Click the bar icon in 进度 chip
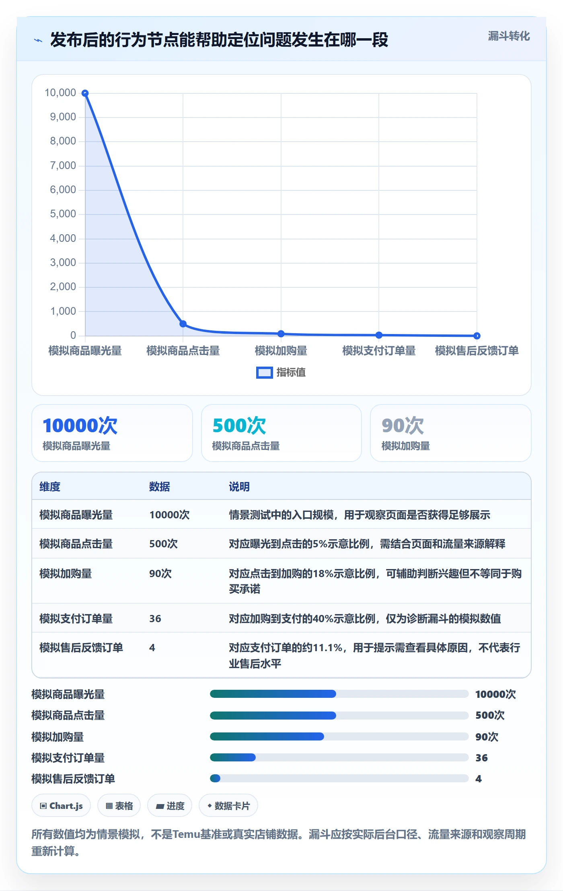 point(160,806)
